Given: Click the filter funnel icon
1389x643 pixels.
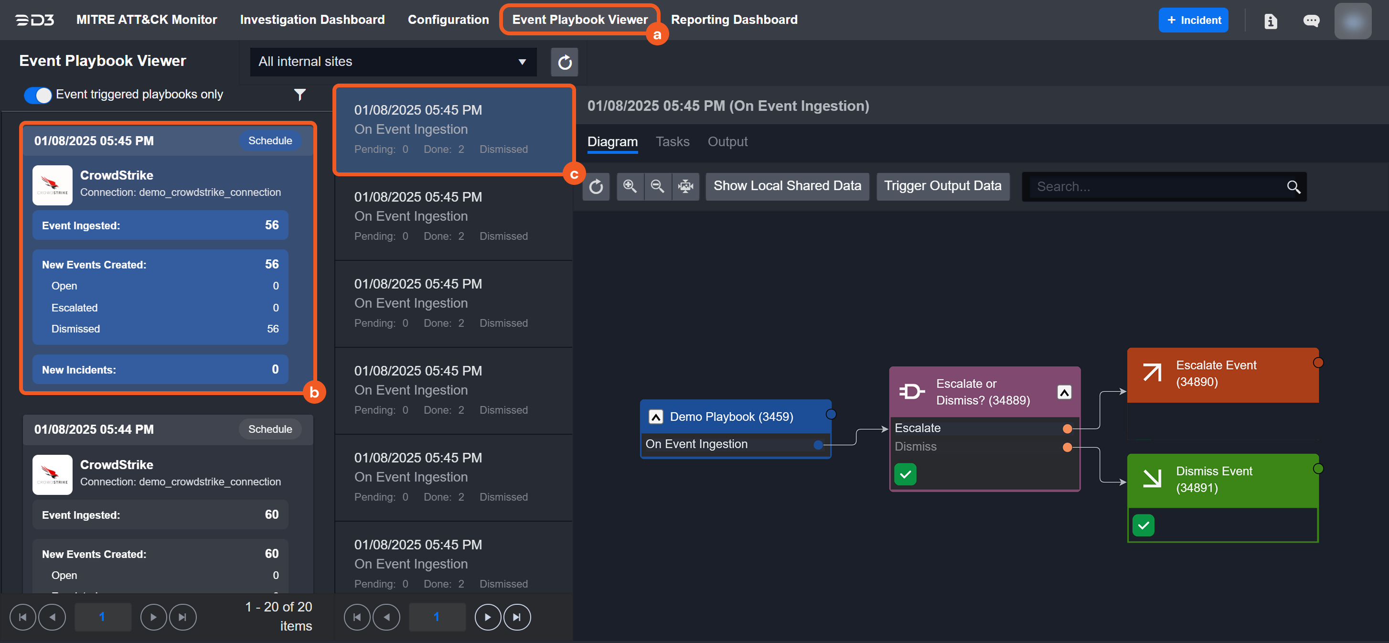Looking at the screenshot, I should pos(300,95).
